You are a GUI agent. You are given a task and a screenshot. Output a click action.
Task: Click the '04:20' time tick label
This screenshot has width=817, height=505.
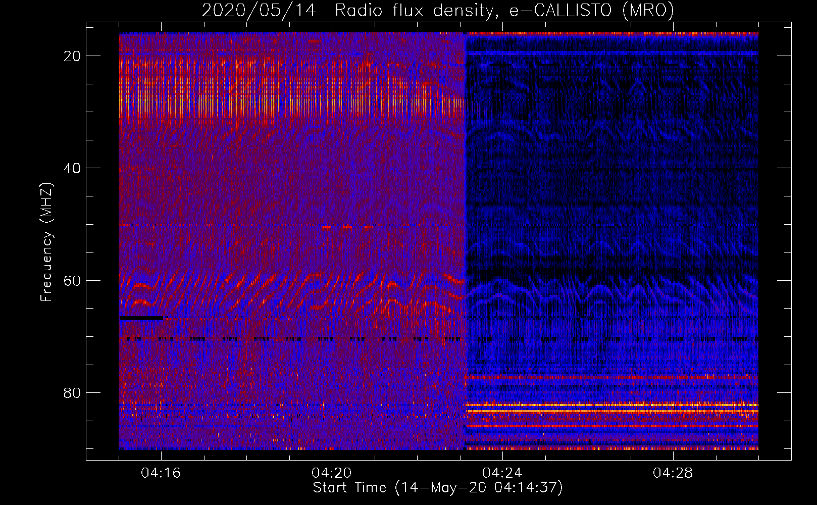point(332,473)
